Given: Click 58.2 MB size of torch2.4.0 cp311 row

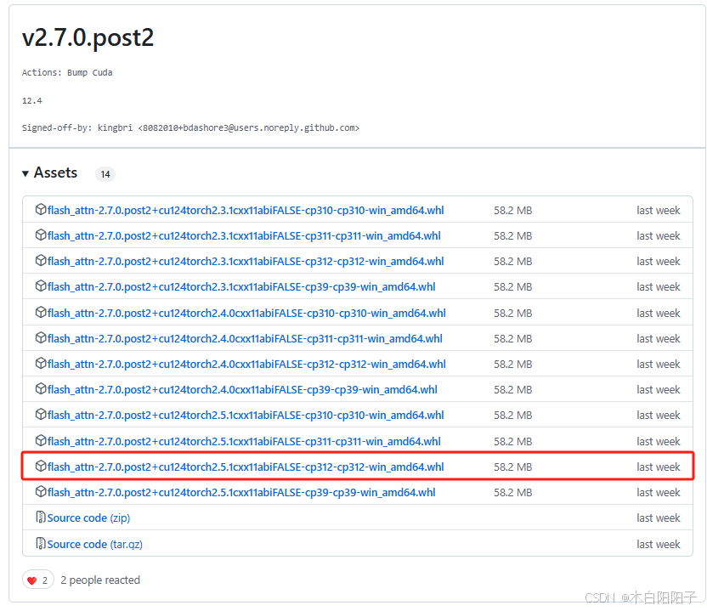Looking at the screenshot, I should click(512, 339).
